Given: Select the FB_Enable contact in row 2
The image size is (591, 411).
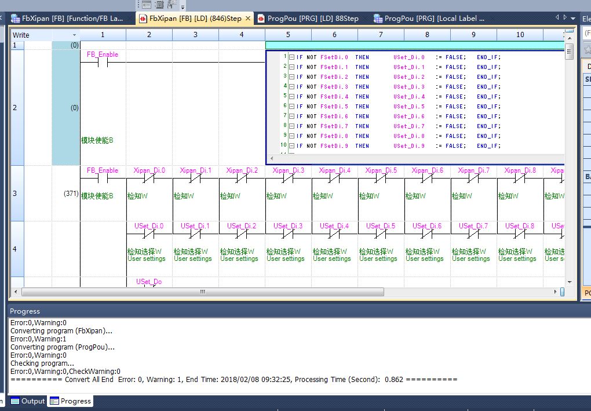Looking at the screenshot, I should 103,63.
